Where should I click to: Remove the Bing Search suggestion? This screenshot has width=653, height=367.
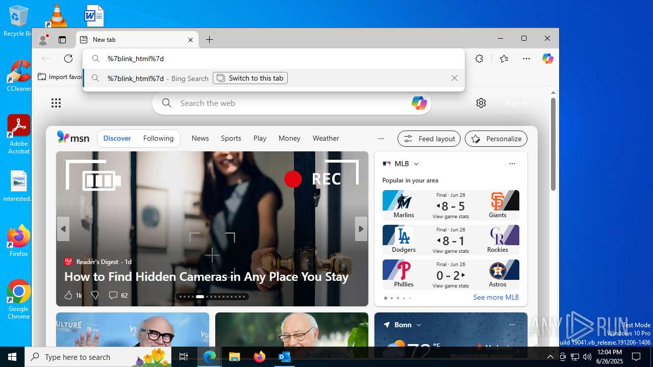point(455,78)
